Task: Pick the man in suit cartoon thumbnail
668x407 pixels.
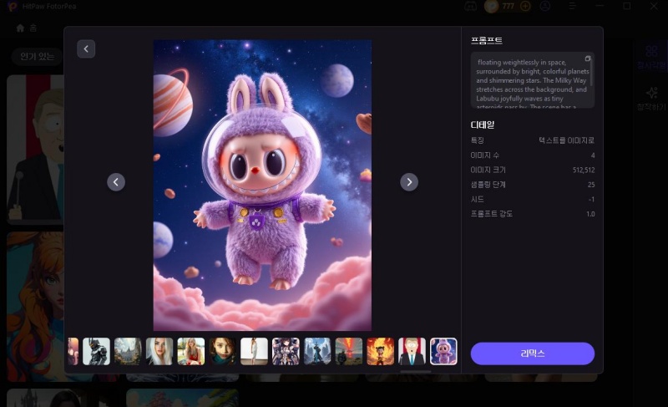Action: point(412,351)
